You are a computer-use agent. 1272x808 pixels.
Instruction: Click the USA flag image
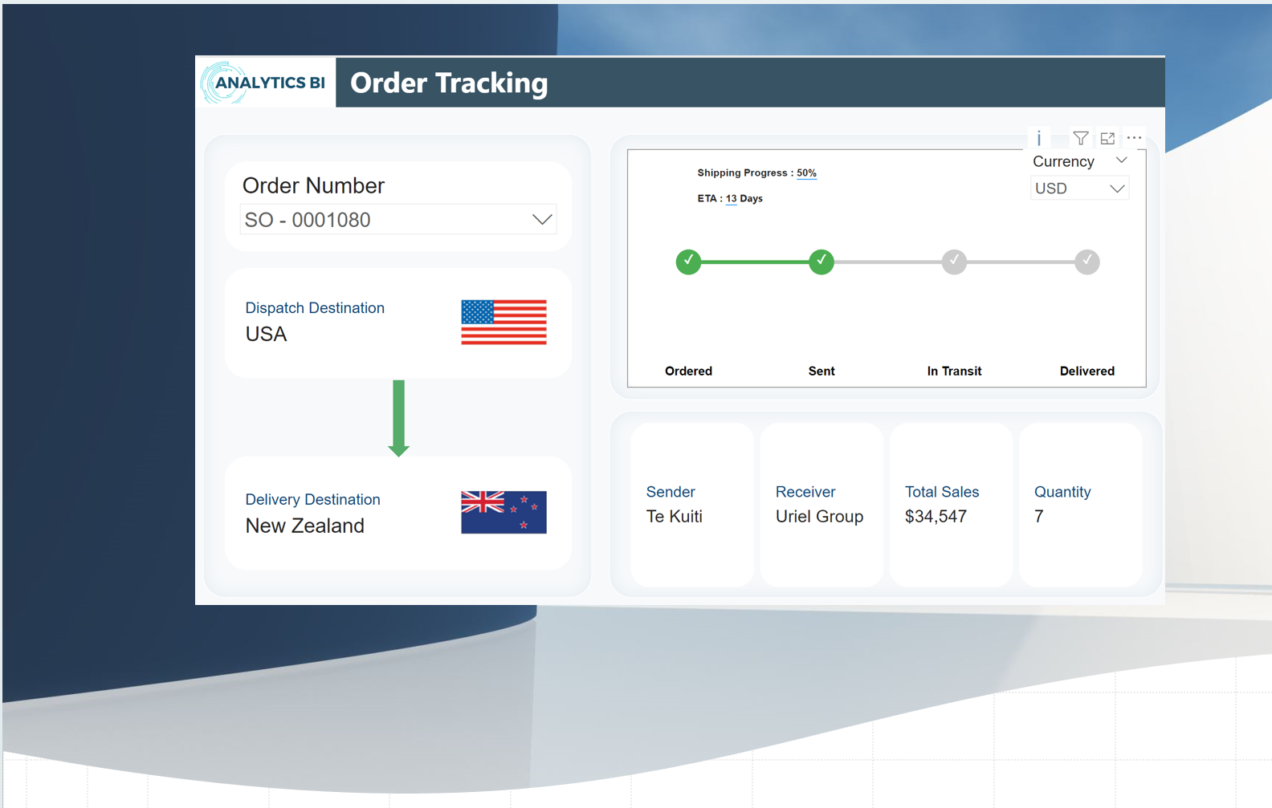coord(503,322)
